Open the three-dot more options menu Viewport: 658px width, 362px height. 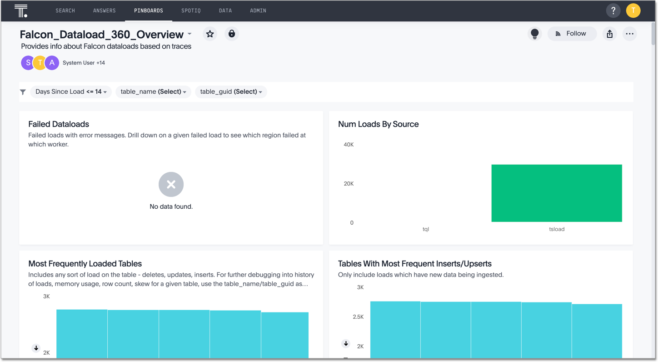click(629, 34)
